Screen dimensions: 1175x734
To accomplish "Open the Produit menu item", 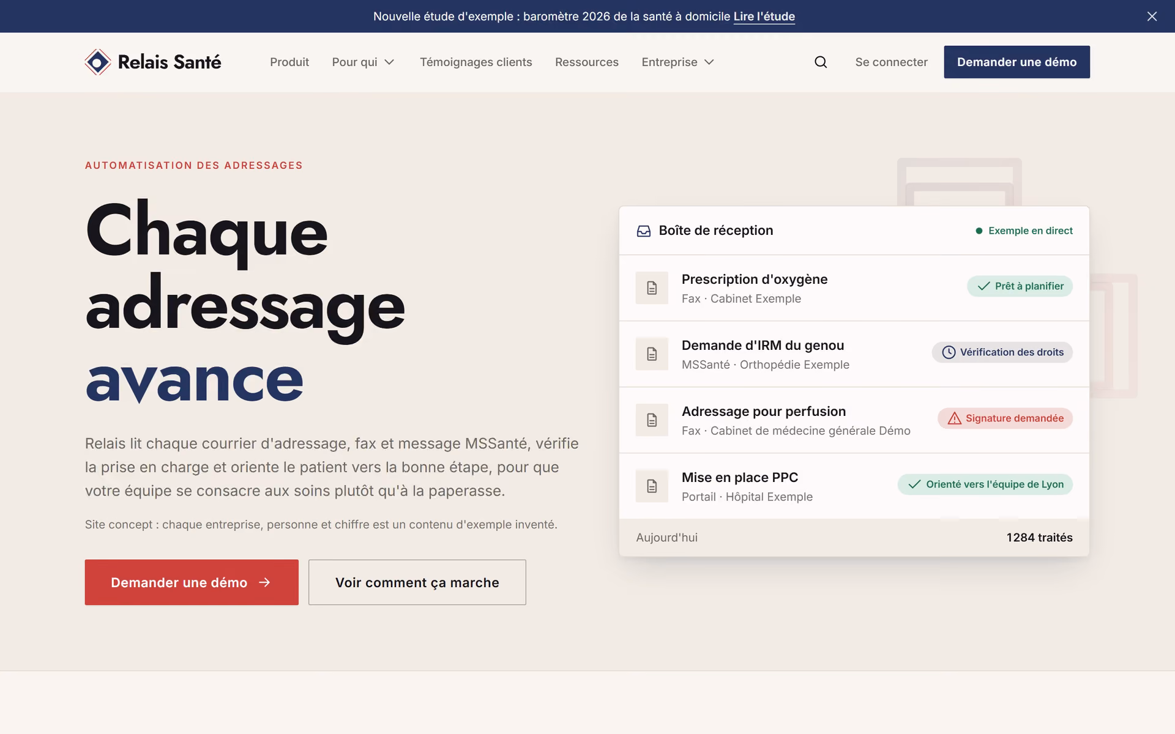I will pos(289,62).
